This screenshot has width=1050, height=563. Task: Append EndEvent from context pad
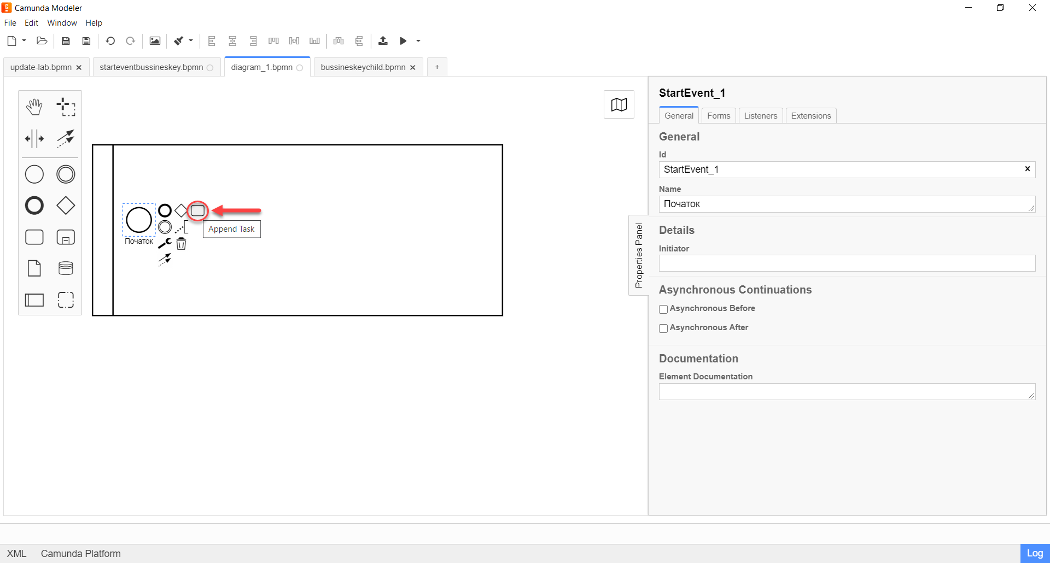[x=165, y=210]
